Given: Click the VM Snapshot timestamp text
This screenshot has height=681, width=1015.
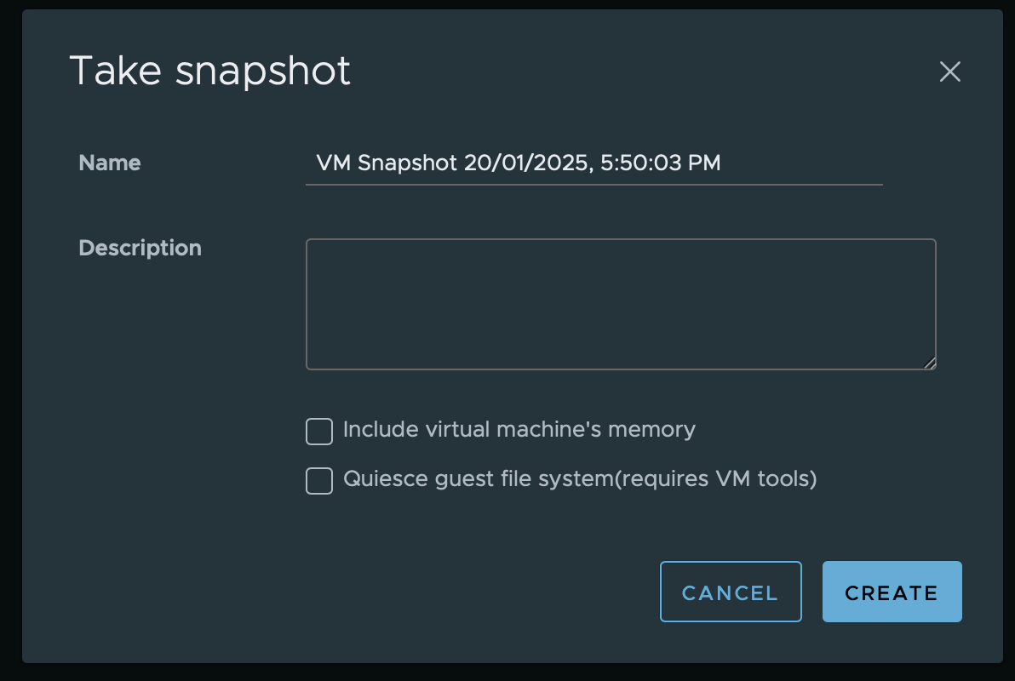Looking at the screenshot, I should coord(518,163).
